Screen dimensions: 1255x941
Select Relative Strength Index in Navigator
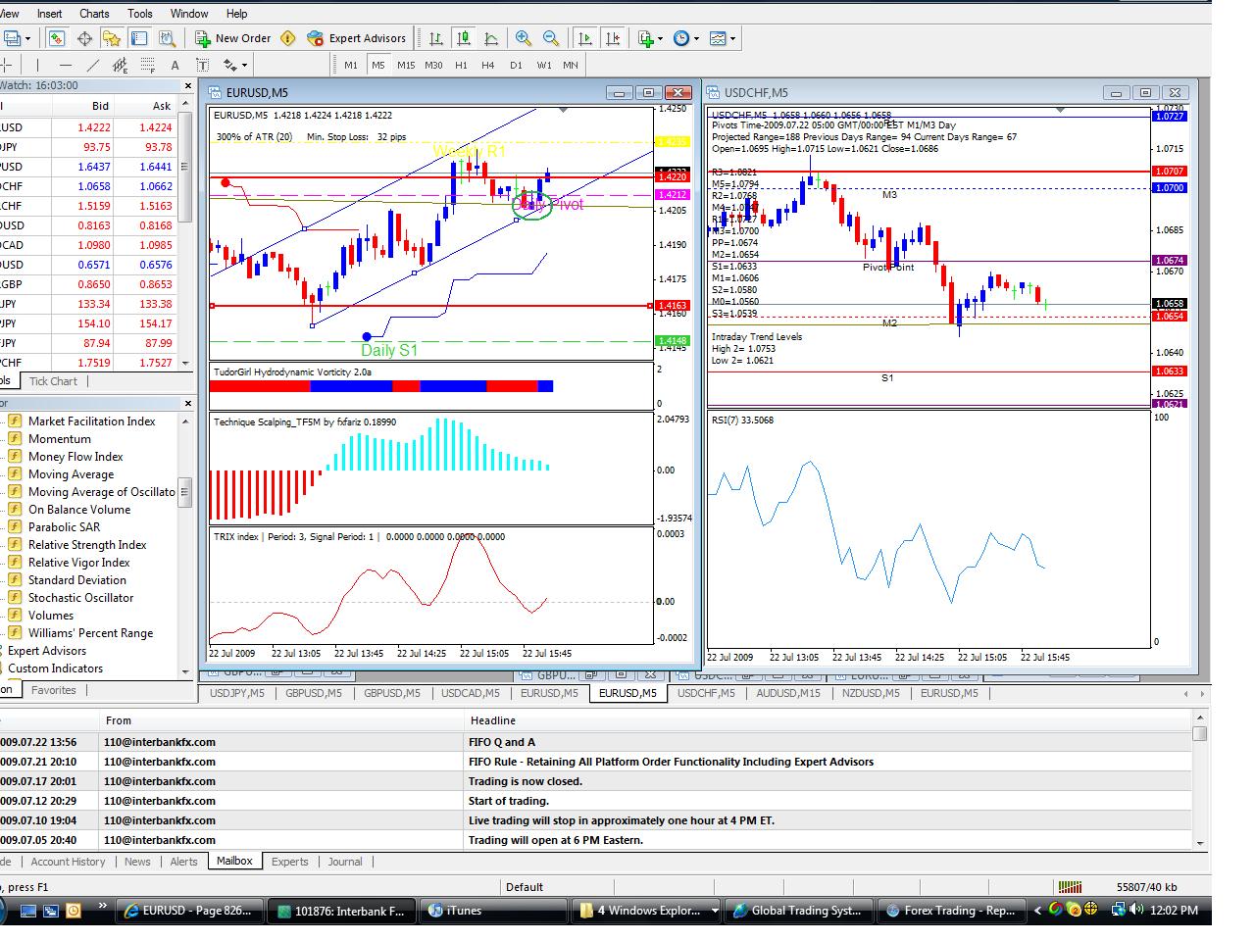pyautogui.click(x=87, y=545)
